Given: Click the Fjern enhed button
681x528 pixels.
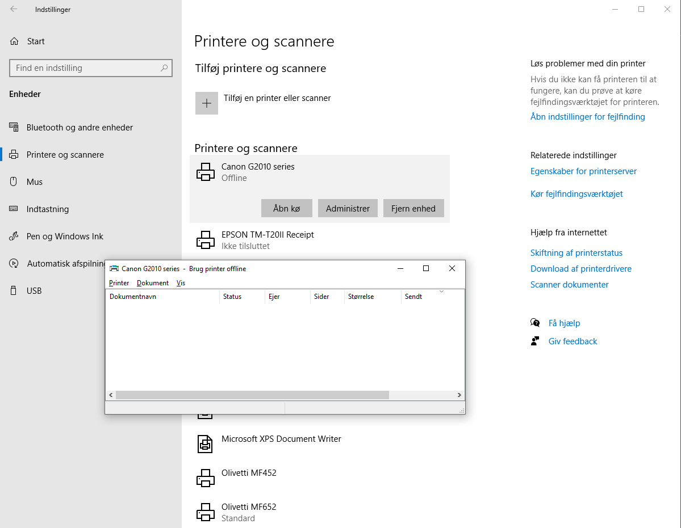Looking at the screenshot, I should click(x=413, y=208).
